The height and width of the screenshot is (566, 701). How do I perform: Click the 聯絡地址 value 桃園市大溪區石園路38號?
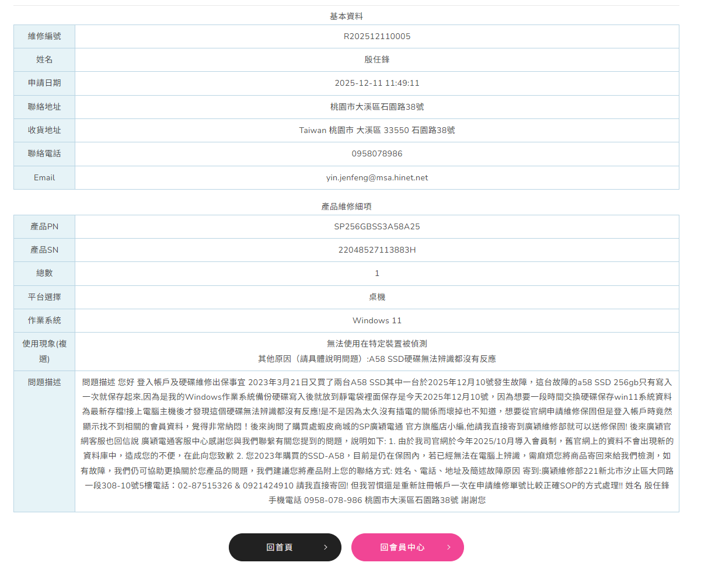pyautogui.click(x=376, y=107)
